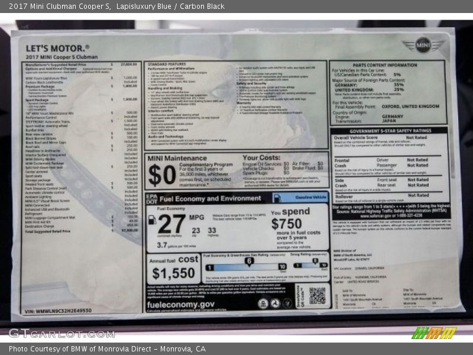This screenshot has width=473, height=355.
Task: Click the '33' highway MPG value
Action: click(212, 231)
